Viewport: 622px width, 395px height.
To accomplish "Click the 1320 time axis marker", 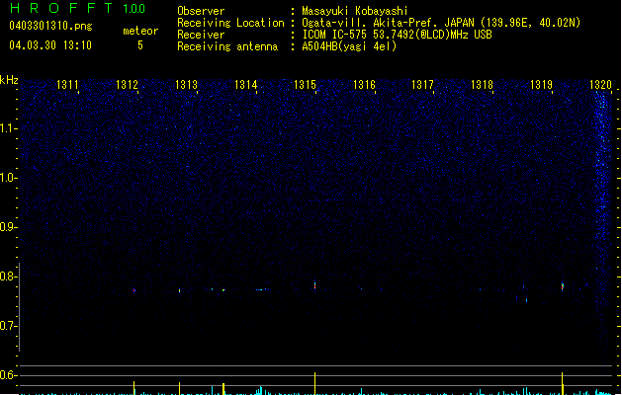I will [x=600, y=85].
